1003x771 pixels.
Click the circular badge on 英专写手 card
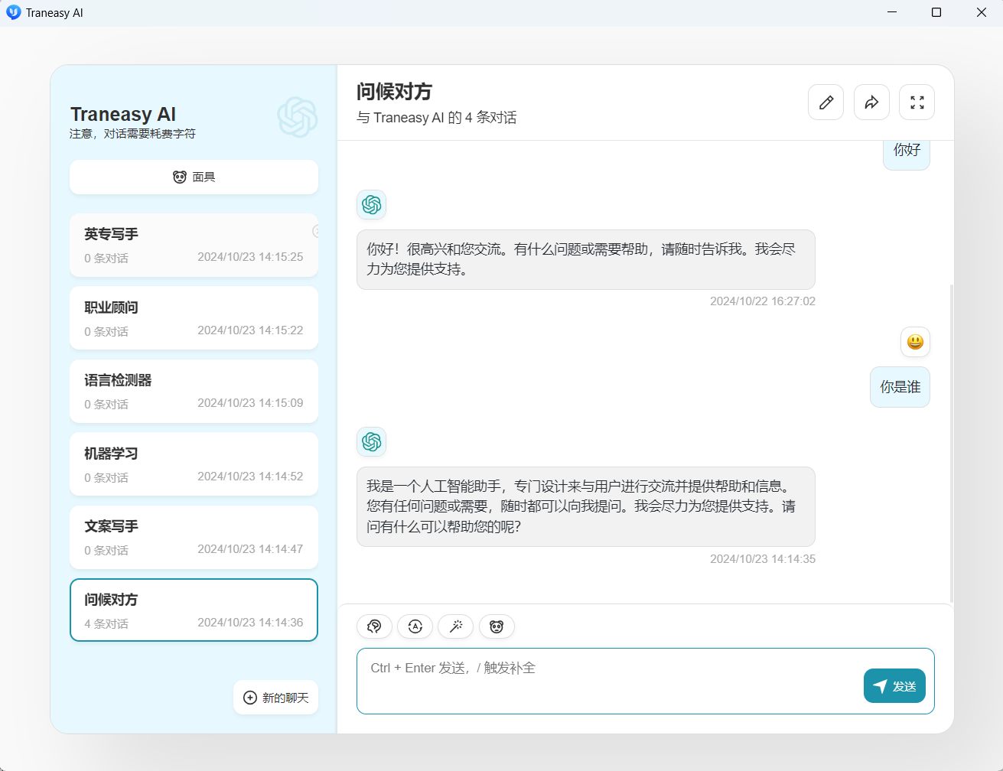(x=318, y=231)
